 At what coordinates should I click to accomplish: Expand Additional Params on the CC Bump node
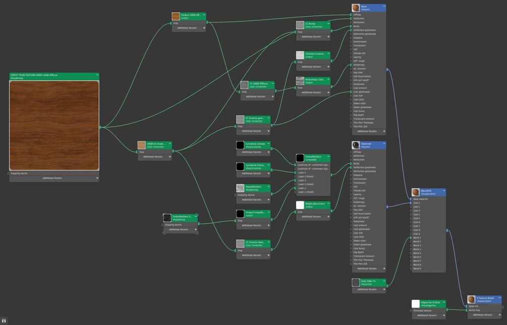coord(328,37)
